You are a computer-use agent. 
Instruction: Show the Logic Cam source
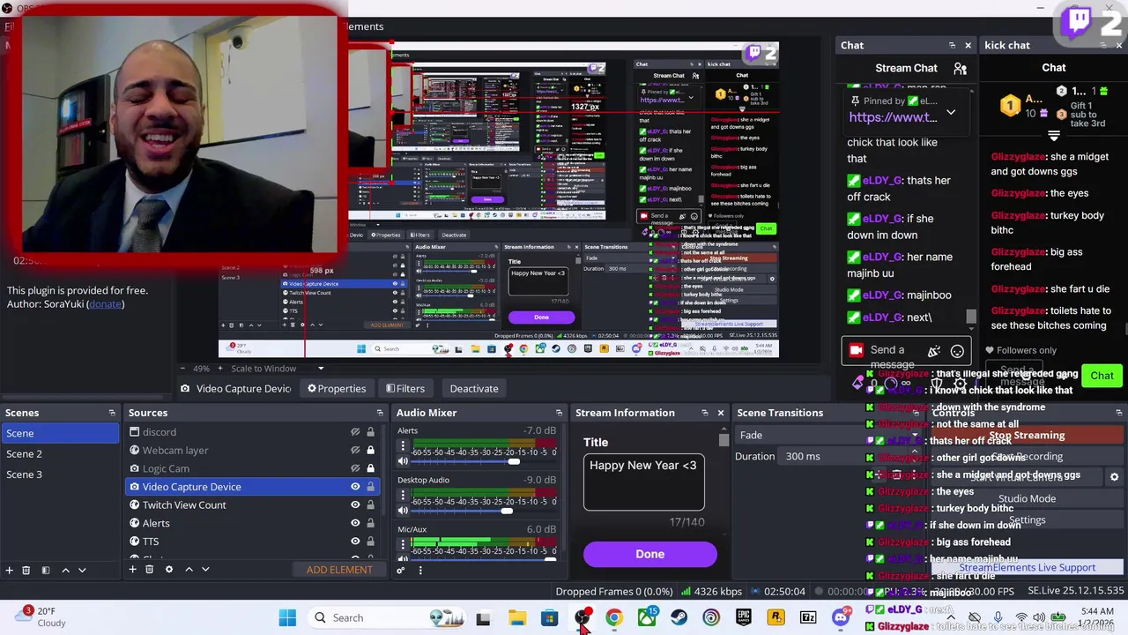click(x=355, y=468)
